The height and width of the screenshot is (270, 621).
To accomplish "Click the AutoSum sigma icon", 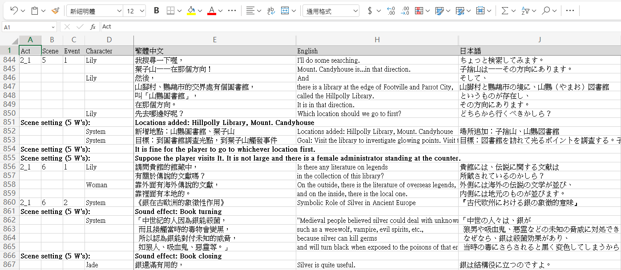I will click(504, 11).
